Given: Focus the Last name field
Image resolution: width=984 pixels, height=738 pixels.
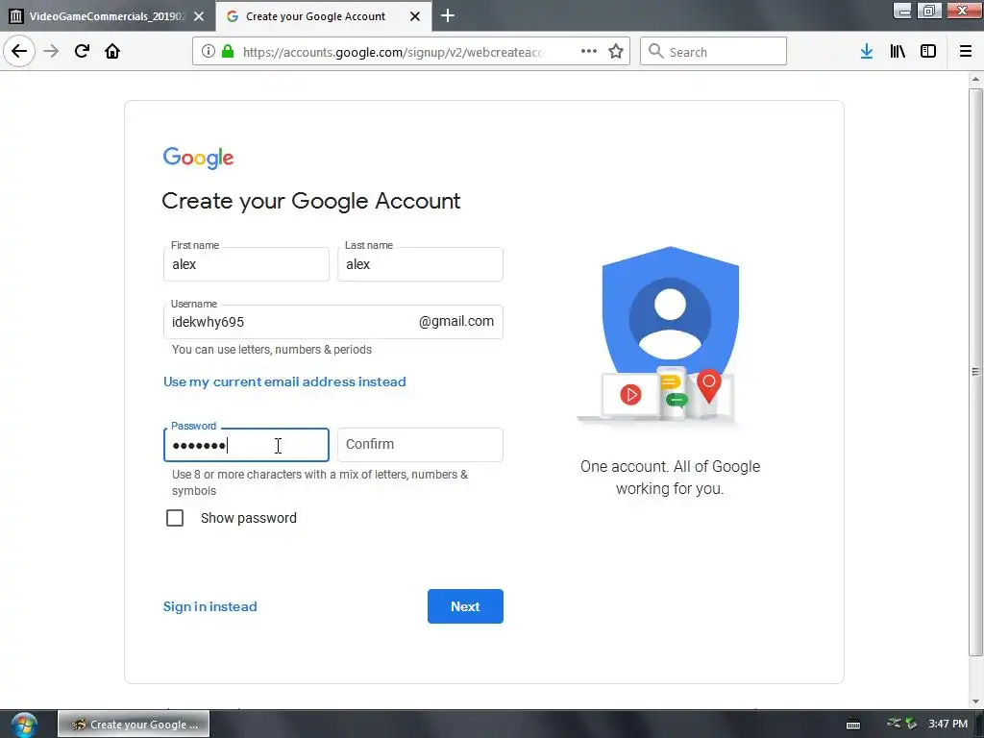Looking at the screenshot, I should click(x=420, y=264).
